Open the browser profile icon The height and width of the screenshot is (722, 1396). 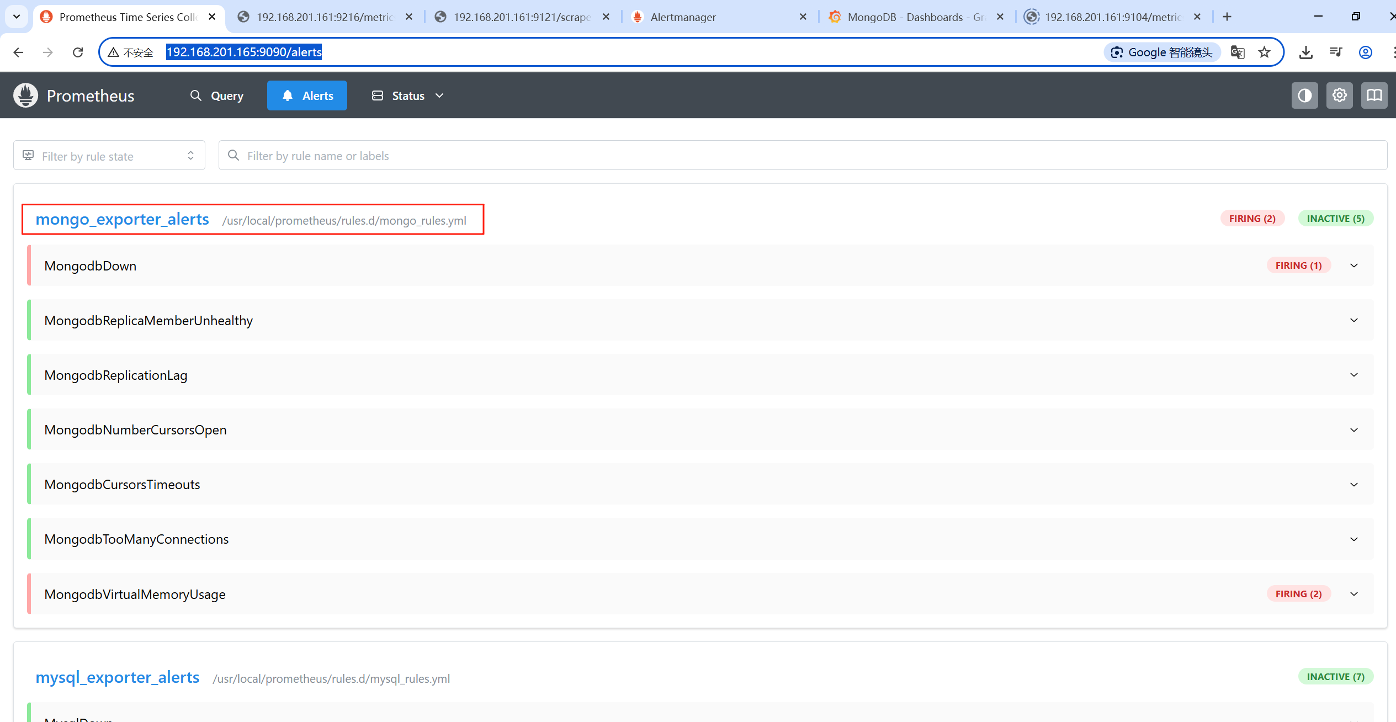coord(1365,52)
